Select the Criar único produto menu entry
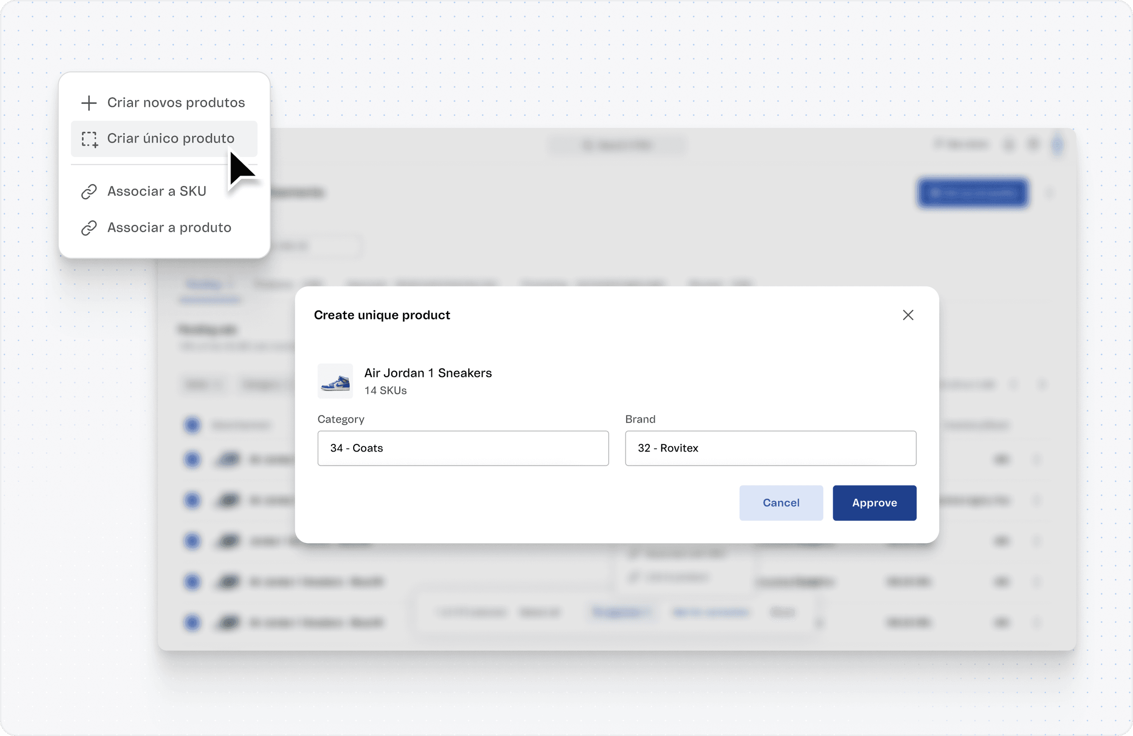The width and height of the screenshot is (1133, 736). pyautogui.click(x=170, y=138)
